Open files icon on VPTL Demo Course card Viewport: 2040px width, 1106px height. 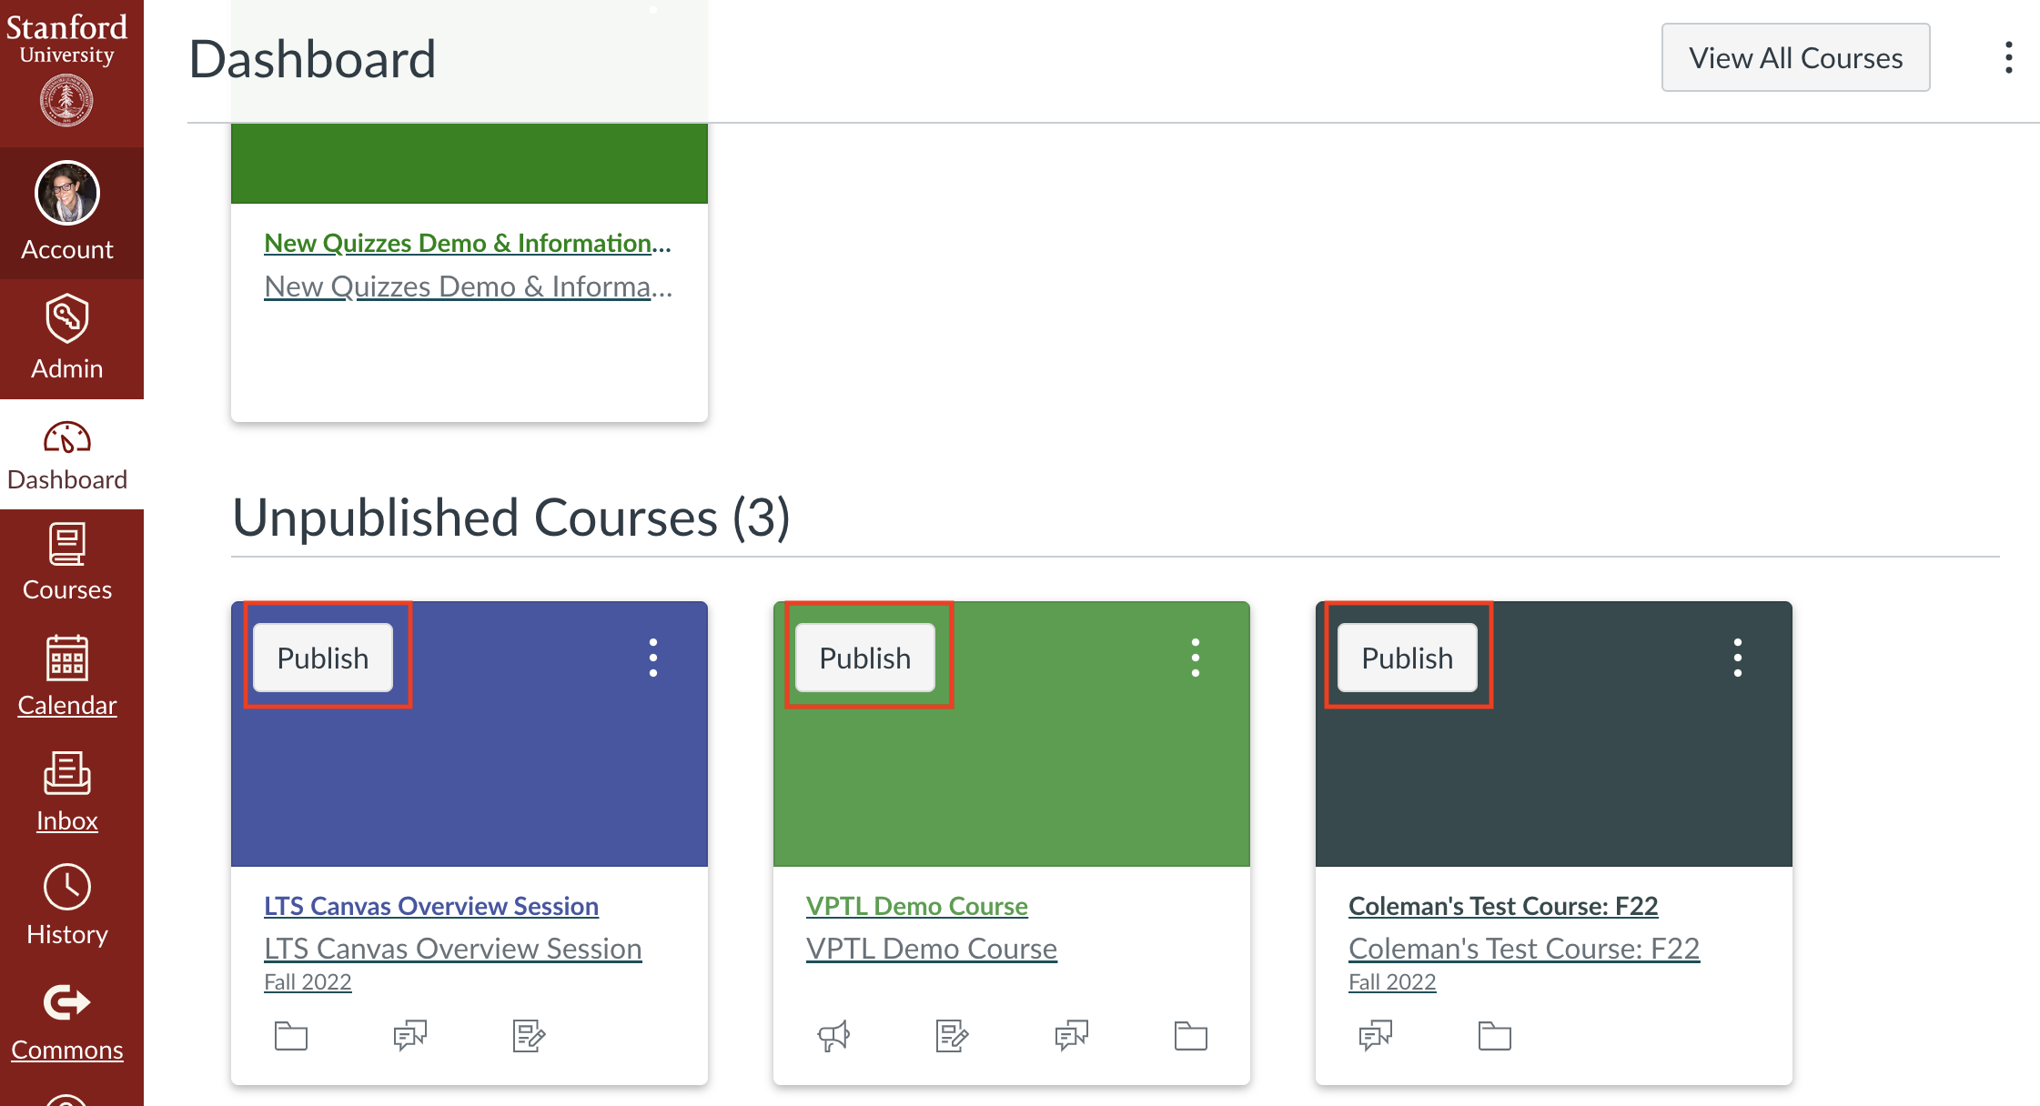[x=1190, y=1036]
